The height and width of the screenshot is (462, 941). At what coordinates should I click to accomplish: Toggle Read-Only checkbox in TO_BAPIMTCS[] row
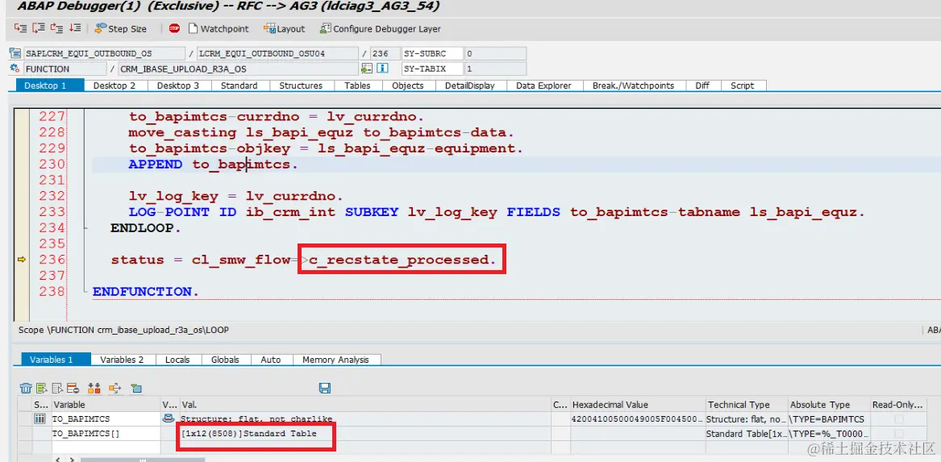pos(899,433)
